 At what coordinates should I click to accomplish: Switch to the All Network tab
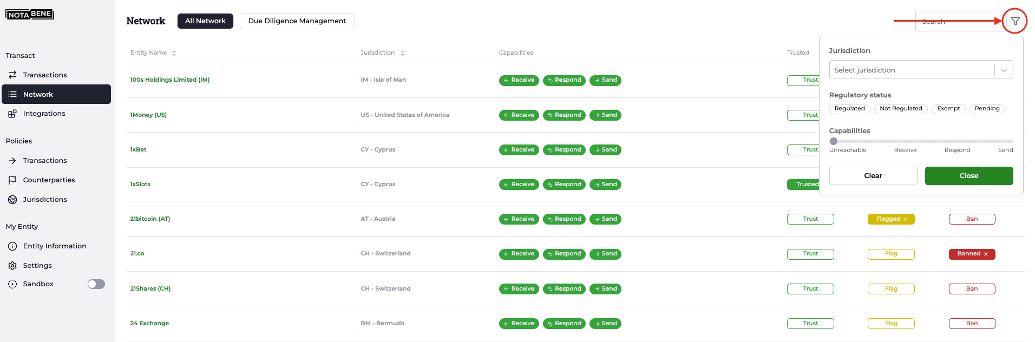[x=205, y=21]
